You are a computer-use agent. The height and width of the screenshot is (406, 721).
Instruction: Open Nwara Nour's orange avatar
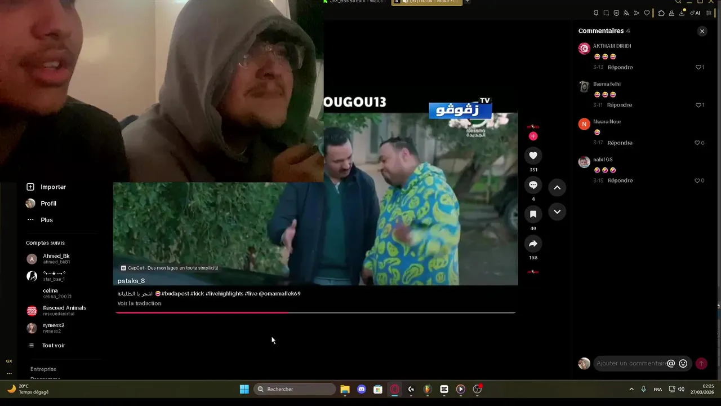click(x=584, y=124)
